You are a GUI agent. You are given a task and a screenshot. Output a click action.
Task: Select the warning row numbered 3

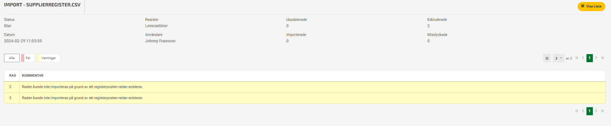point(305,98)
